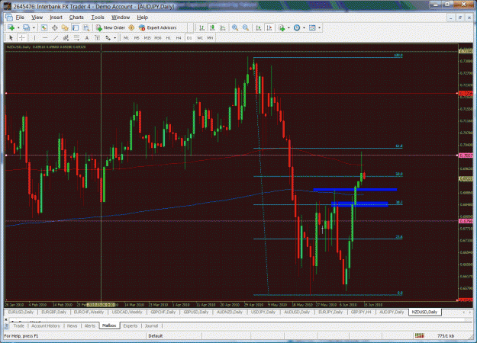
Task: Select the Trendline drawing tool
Action: (x=56, y=38)
